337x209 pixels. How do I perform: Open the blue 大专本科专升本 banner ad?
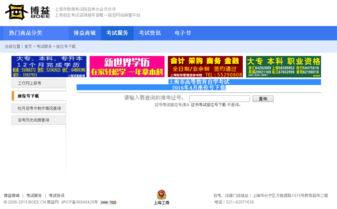click(x=49, y=67)
